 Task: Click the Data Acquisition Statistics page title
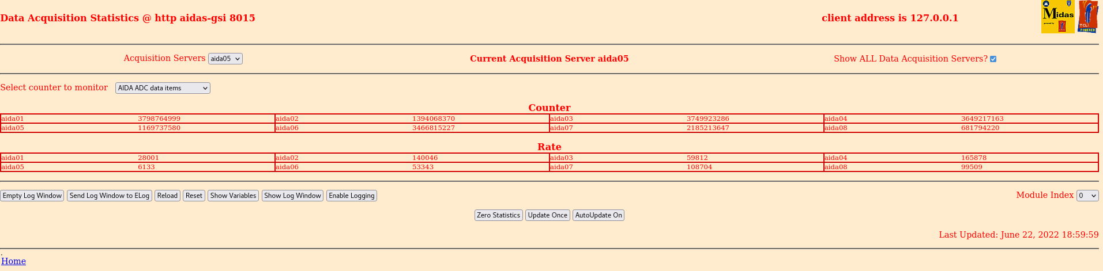click(x=127, y=18)
